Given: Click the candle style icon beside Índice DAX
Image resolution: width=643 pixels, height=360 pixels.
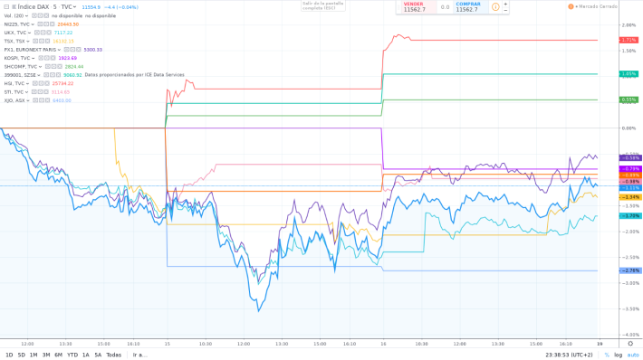Looking at the screenshot, I should tap(14, 7).
